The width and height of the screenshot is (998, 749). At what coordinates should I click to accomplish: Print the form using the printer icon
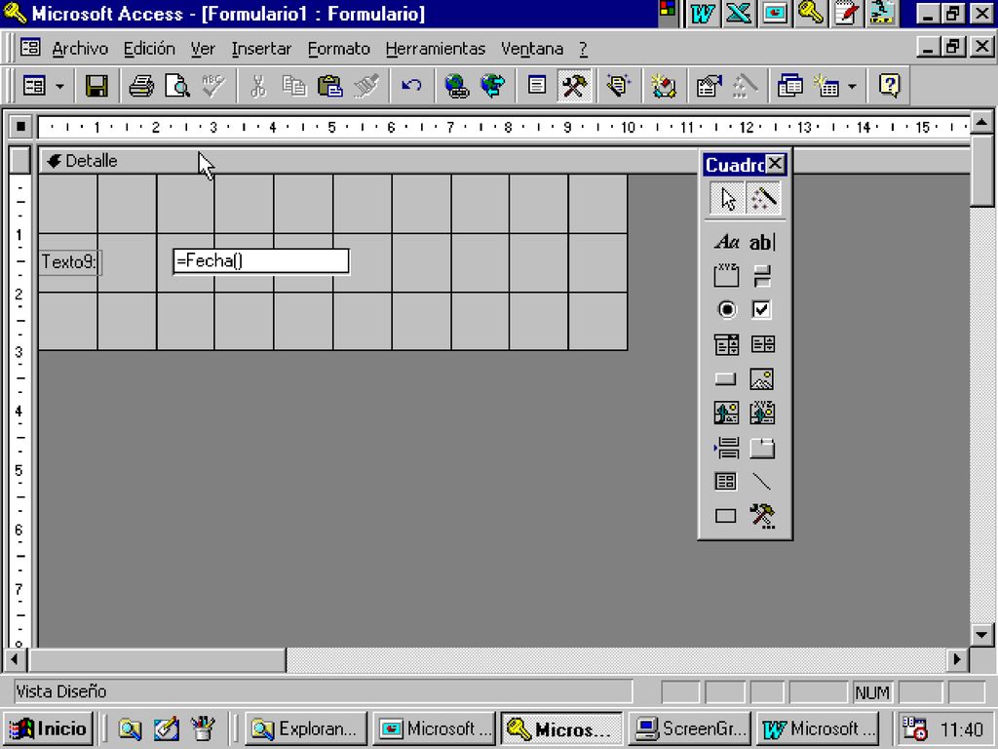(140, 86)
